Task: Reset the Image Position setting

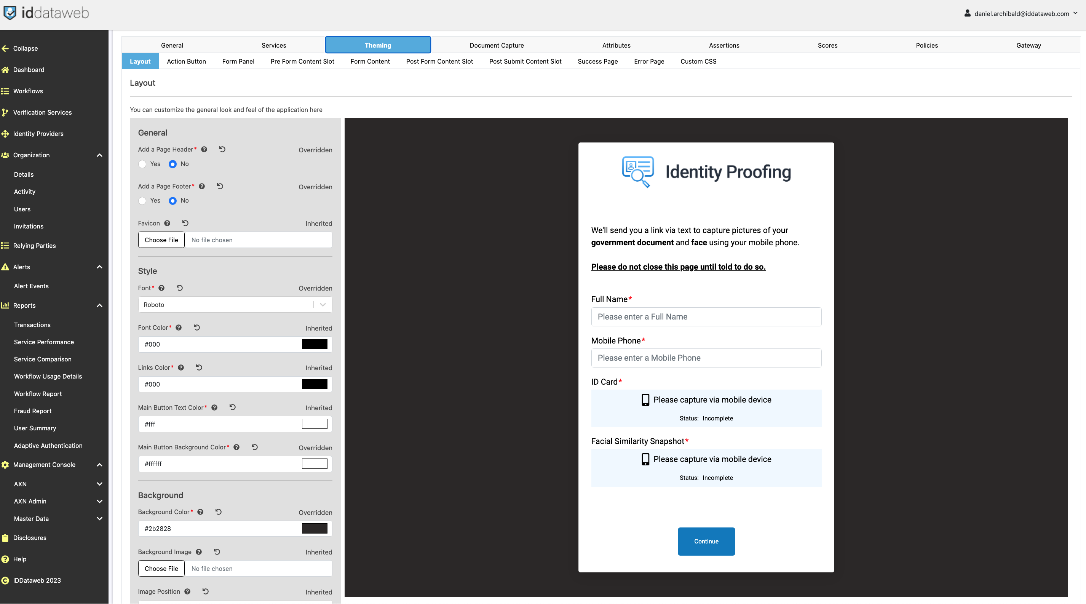Action: (x=206, y=591)
